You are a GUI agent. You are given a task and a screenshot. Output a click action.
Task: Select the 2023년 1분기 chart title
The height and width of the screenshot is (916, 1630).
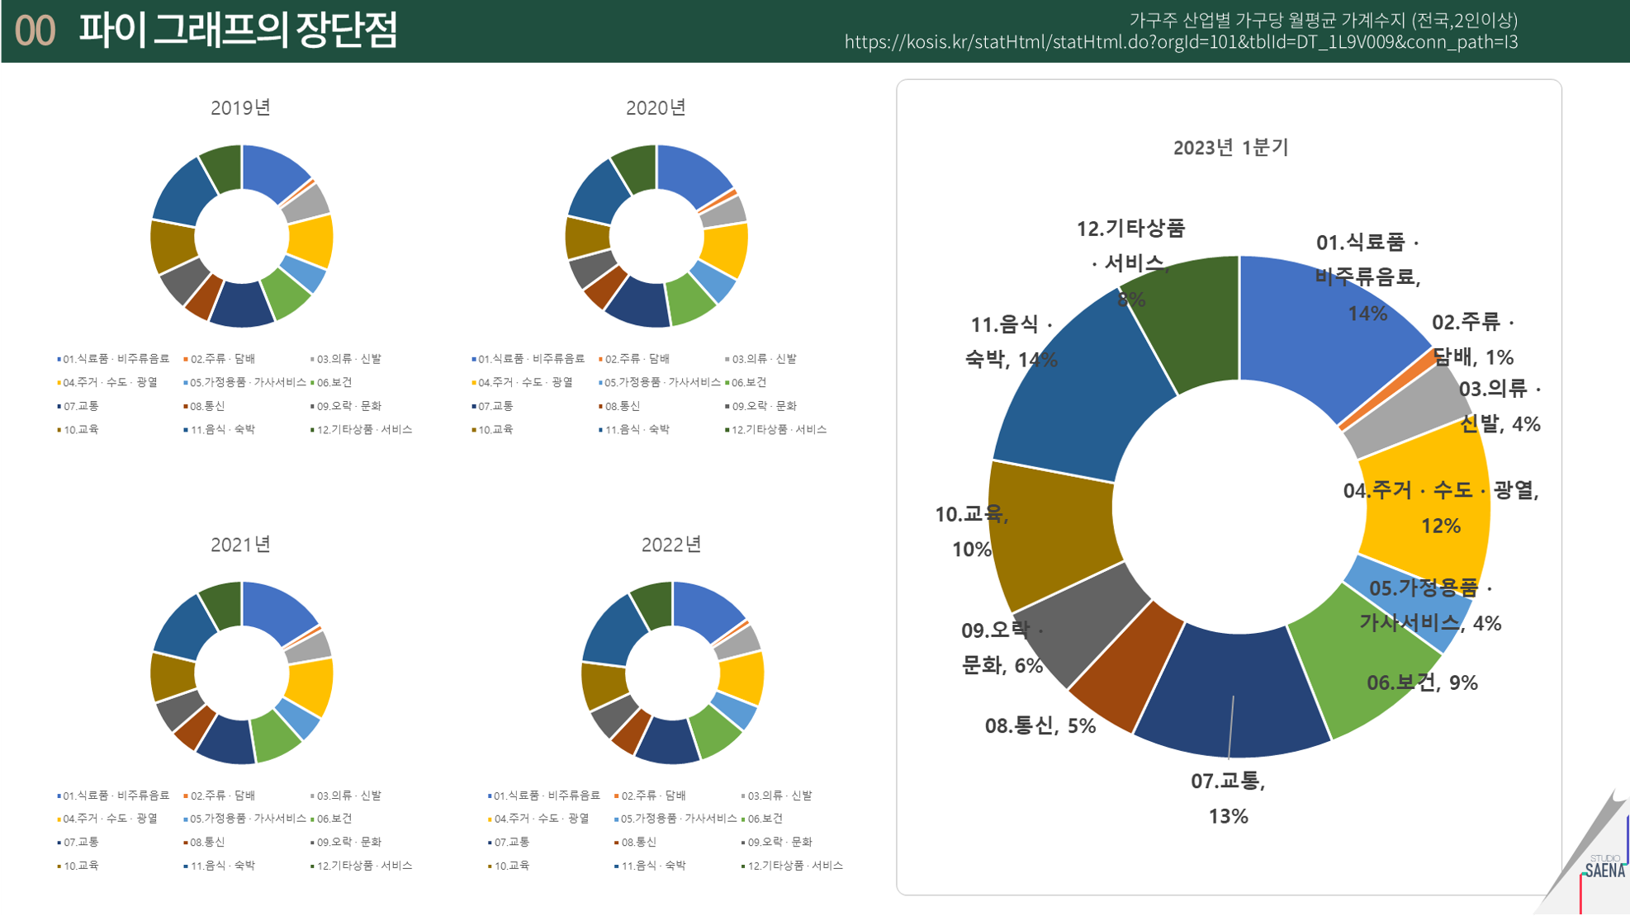coord(1230,148)
